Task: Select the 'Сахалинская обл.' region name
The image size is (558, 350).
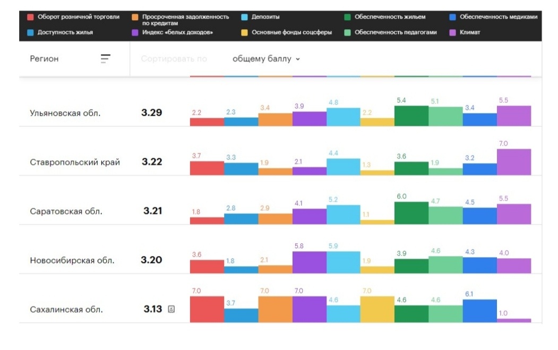Action: coord(66,310)
